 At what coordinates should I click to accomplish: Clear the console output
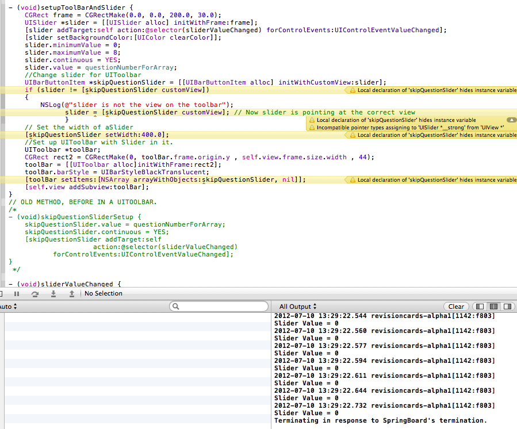click(x=456, y=307)
